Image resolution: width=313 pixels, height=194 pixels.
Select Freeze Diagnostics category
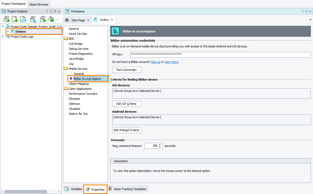[81, 54]
